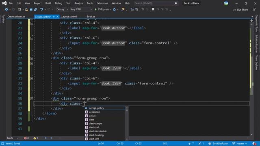Viewport: 260px width, 146px height.
Task: Click the Visual Studio logo icon
Action: (4, 3)
